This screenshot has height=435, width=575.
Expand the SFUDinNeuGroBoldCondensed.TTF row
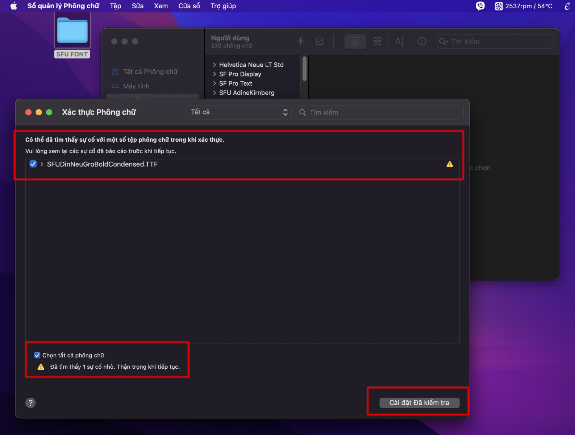pyautogui.click(x=42, y=164)
